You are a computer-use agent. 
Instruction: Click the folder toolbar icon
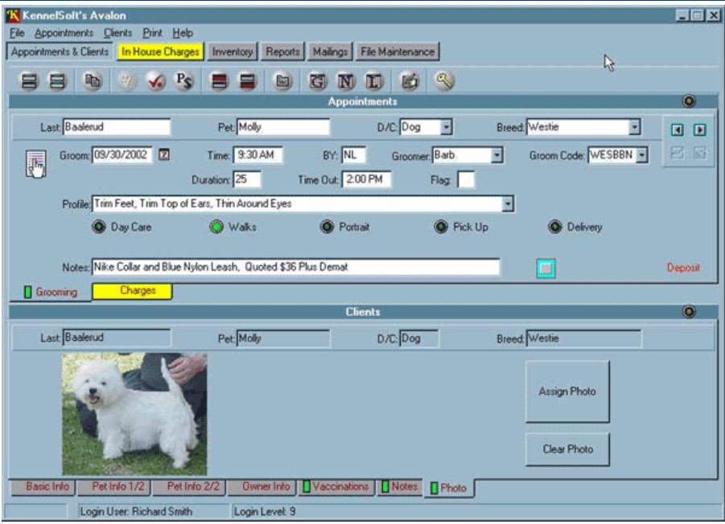tap(282, 81)
